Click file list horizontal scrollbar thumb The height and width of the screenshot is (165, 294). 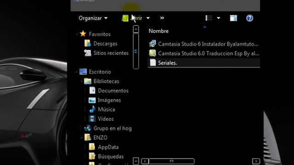point(171,161)
